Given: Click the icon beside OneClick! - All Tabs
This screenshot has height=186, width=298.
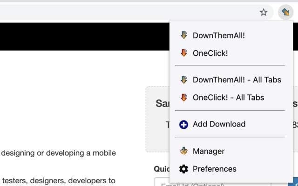Looking at the screenshot, I should [x=184, y=98].
